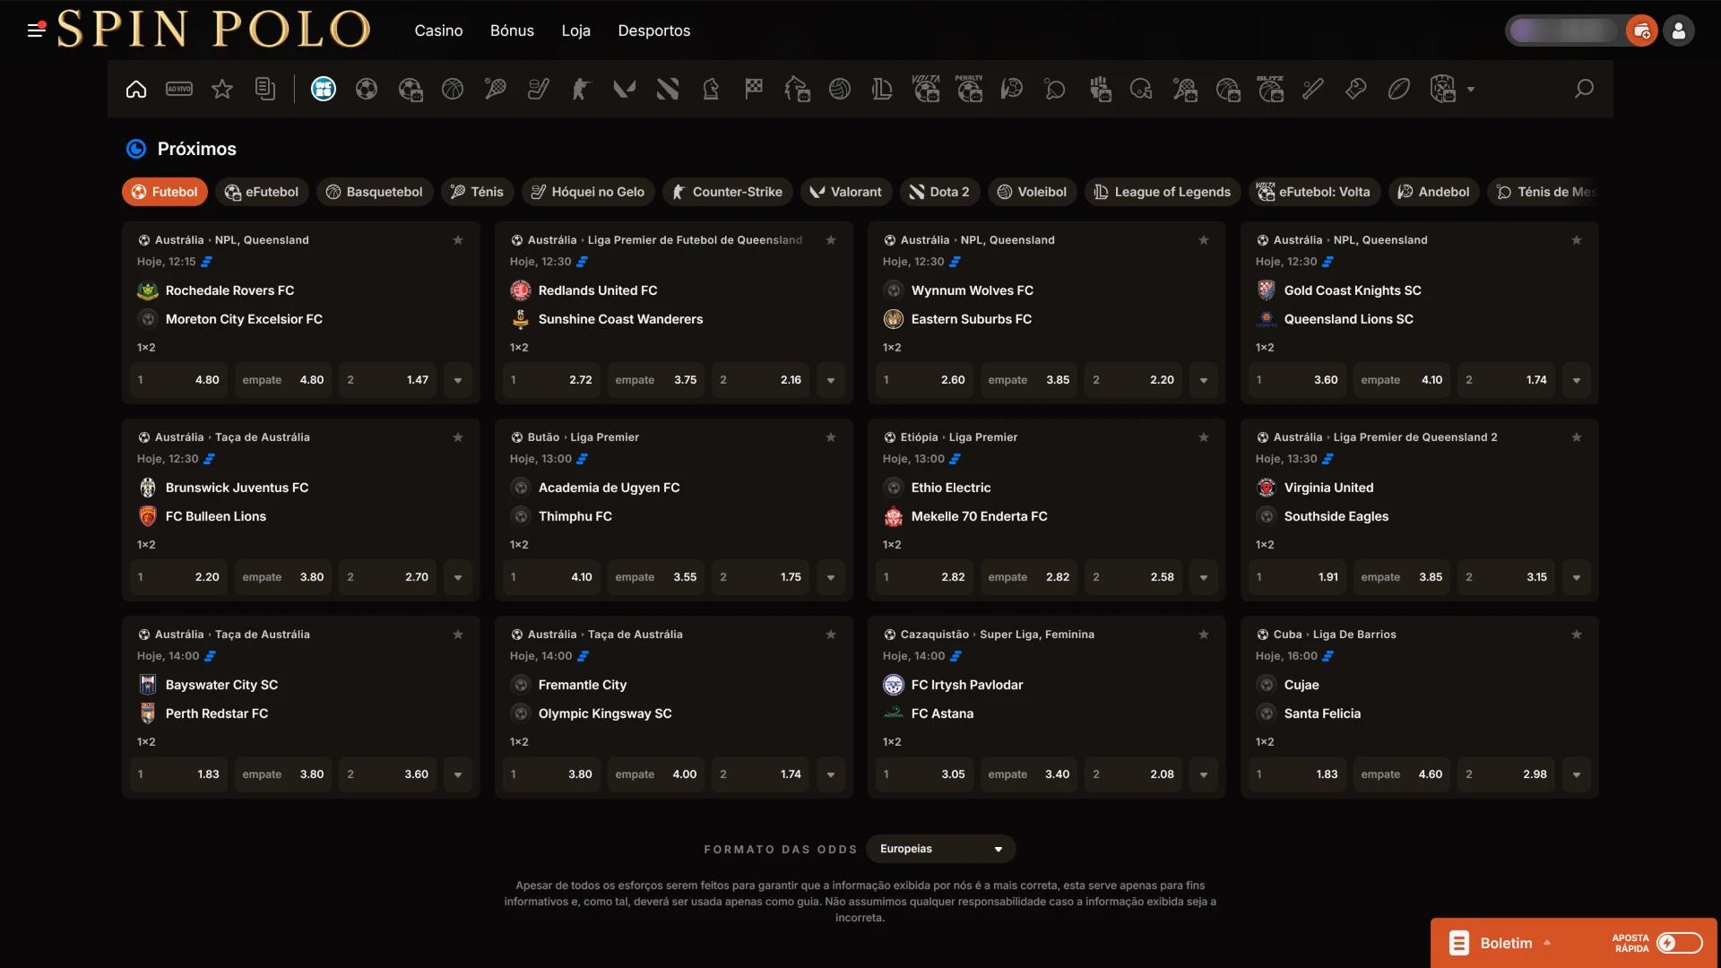The image size is (1721, 968).
Task: Go to the home icon in sports bar
Action: 136,89
